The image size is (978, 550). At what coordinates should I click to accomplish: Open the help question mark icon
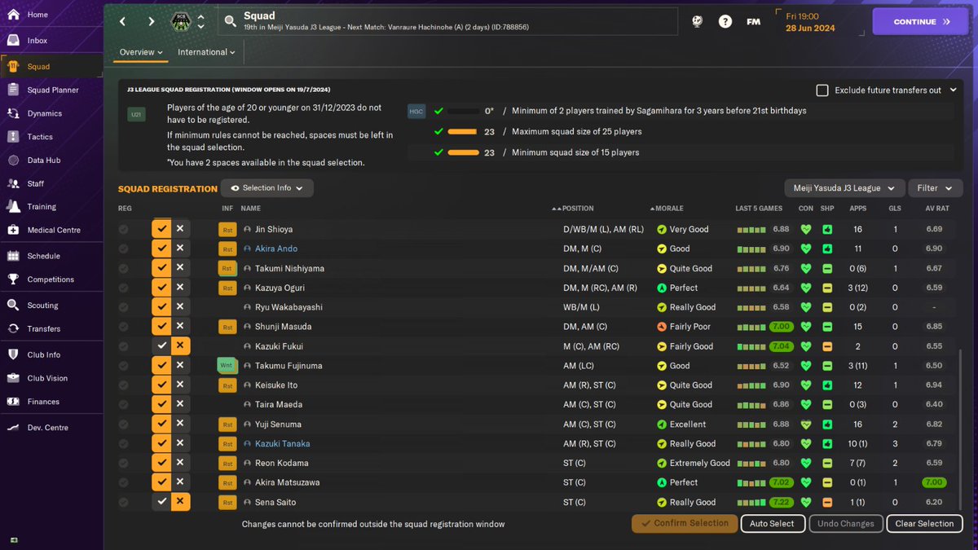725,22
